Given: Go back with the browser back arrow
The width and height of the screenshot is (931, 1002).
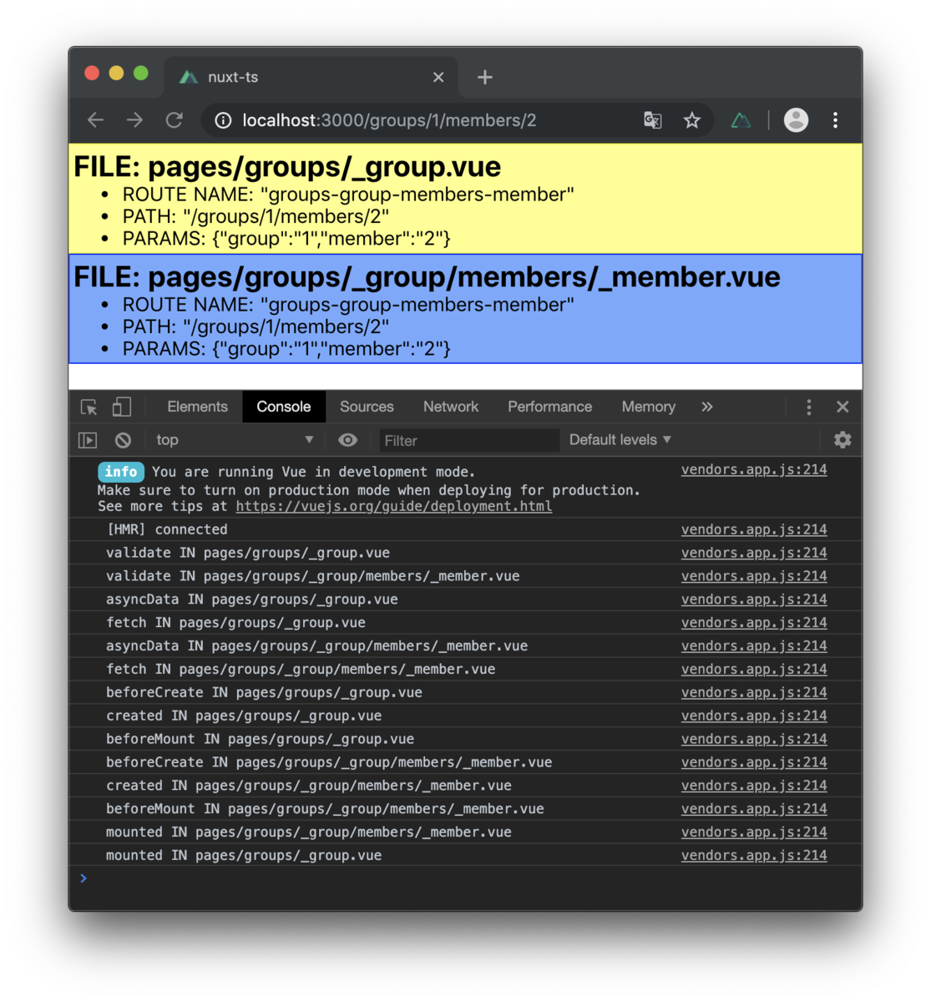Looking at the screenshot, I should (95, 120).
